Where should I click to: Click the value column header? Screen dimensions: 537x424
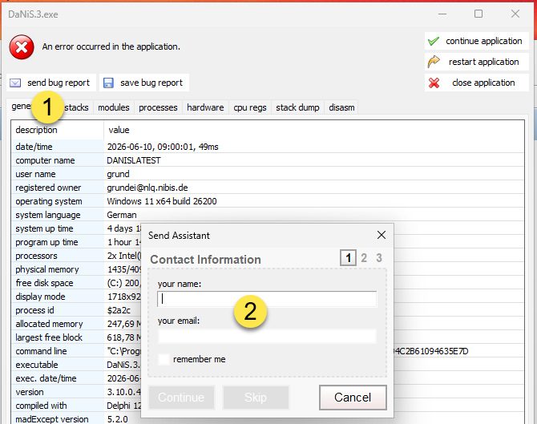(314, 130)
